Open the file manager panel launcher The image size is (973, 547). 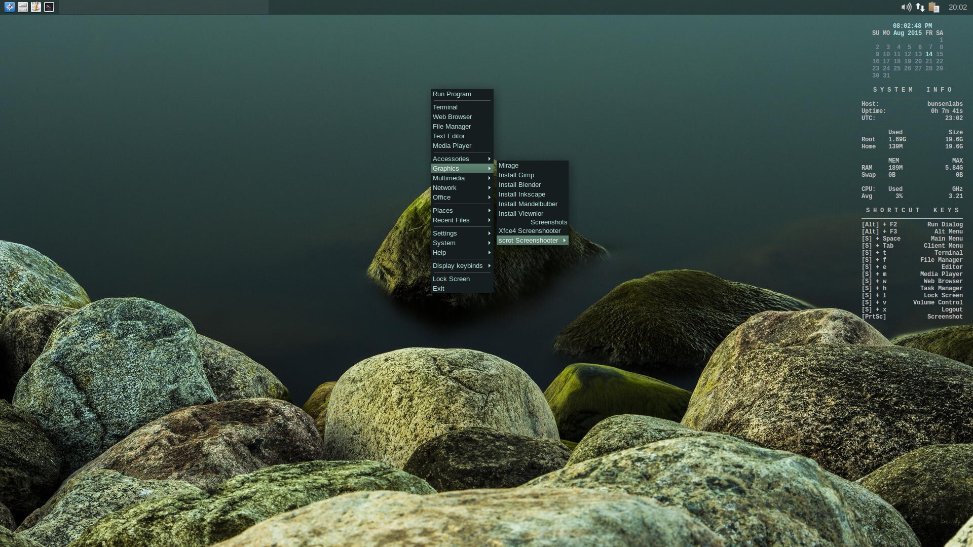click(x=23, y=7)
